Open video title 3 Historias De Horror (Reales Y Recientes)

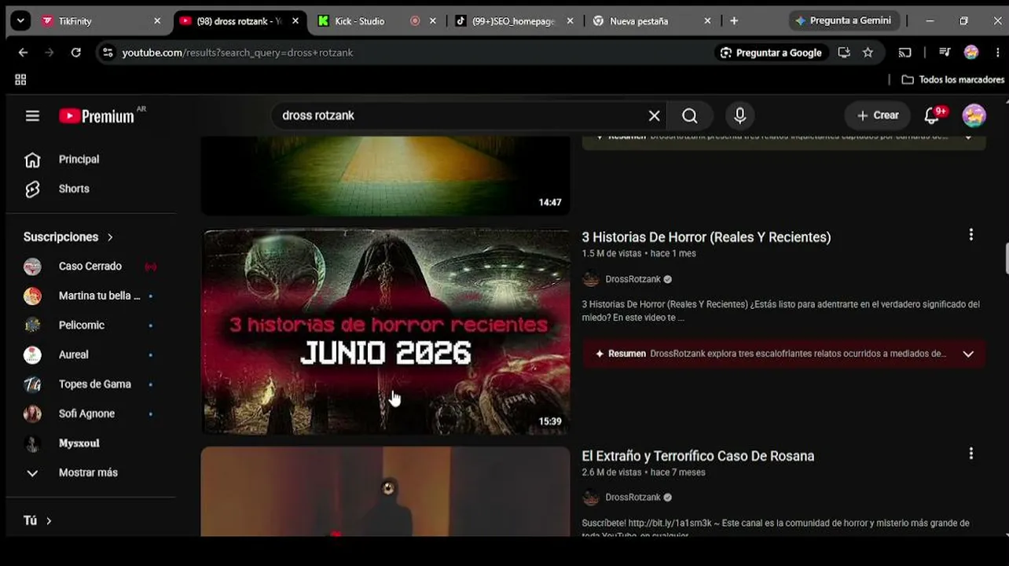[x=706, y=237]
